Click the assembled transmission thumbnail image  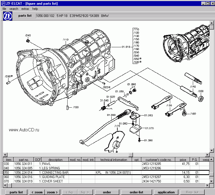pyautogui.click(x=186, y=43)
